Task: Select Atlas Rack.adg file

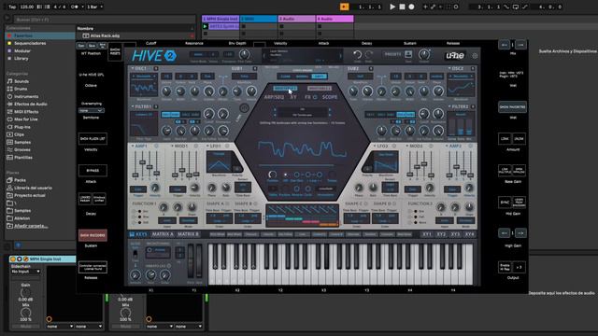Action: click(x=105, y=35)
